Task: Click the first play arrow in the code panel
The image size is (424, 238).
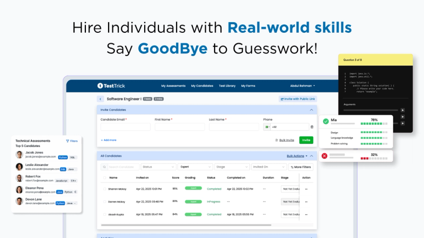Action: (x=403, y=110)
